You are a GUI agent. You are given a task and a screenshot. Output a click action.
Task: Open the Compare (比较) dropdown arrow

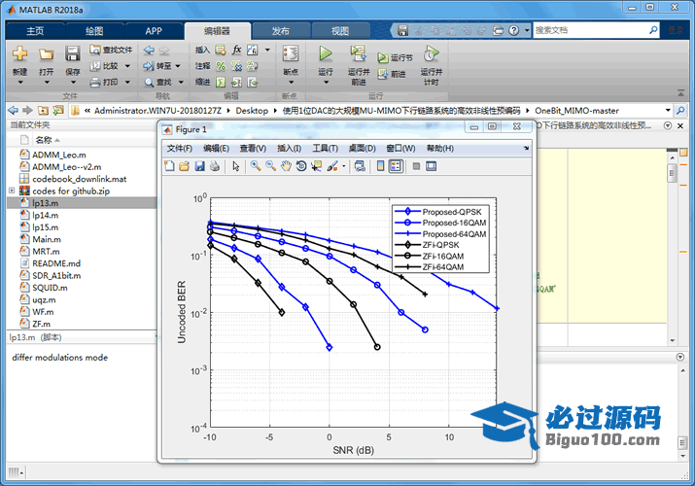(x=127, y=66)
